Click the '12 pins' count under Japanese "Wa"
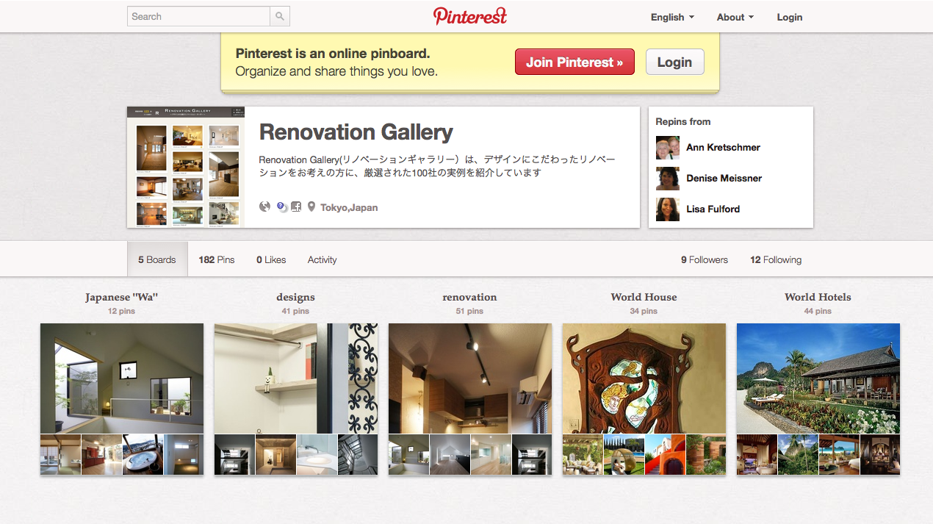933x524 pixels. tap(121, 312)
